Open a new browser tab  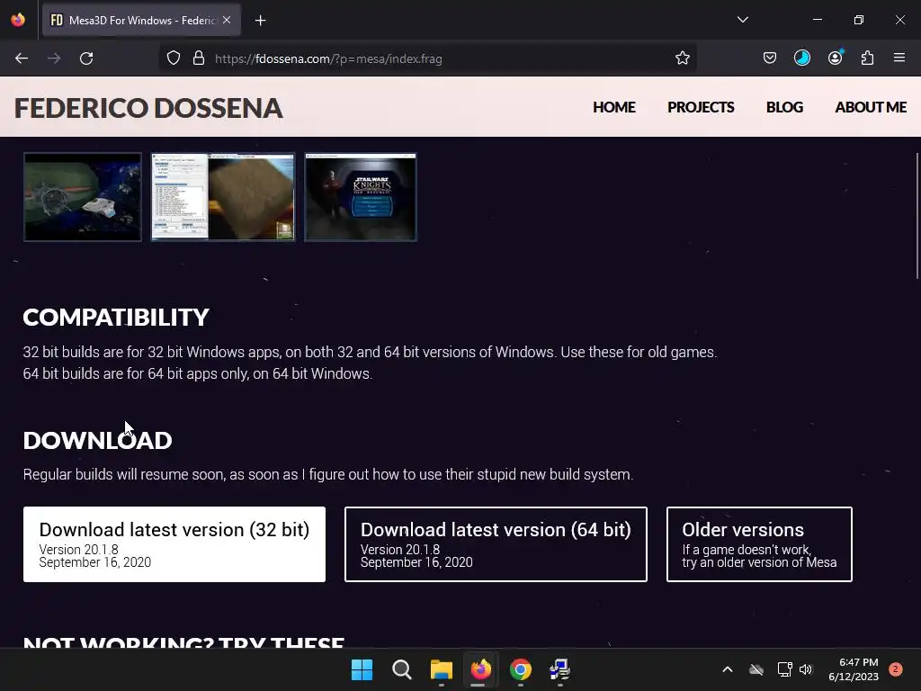[260, 21]
